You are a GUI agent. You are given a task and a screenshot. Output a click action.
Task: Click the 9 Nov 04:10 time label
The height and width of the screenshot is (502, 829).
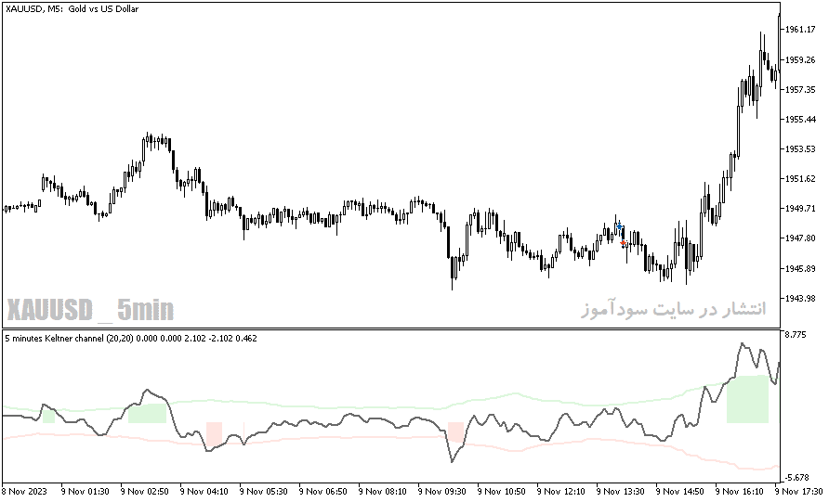tap(204, 492)
